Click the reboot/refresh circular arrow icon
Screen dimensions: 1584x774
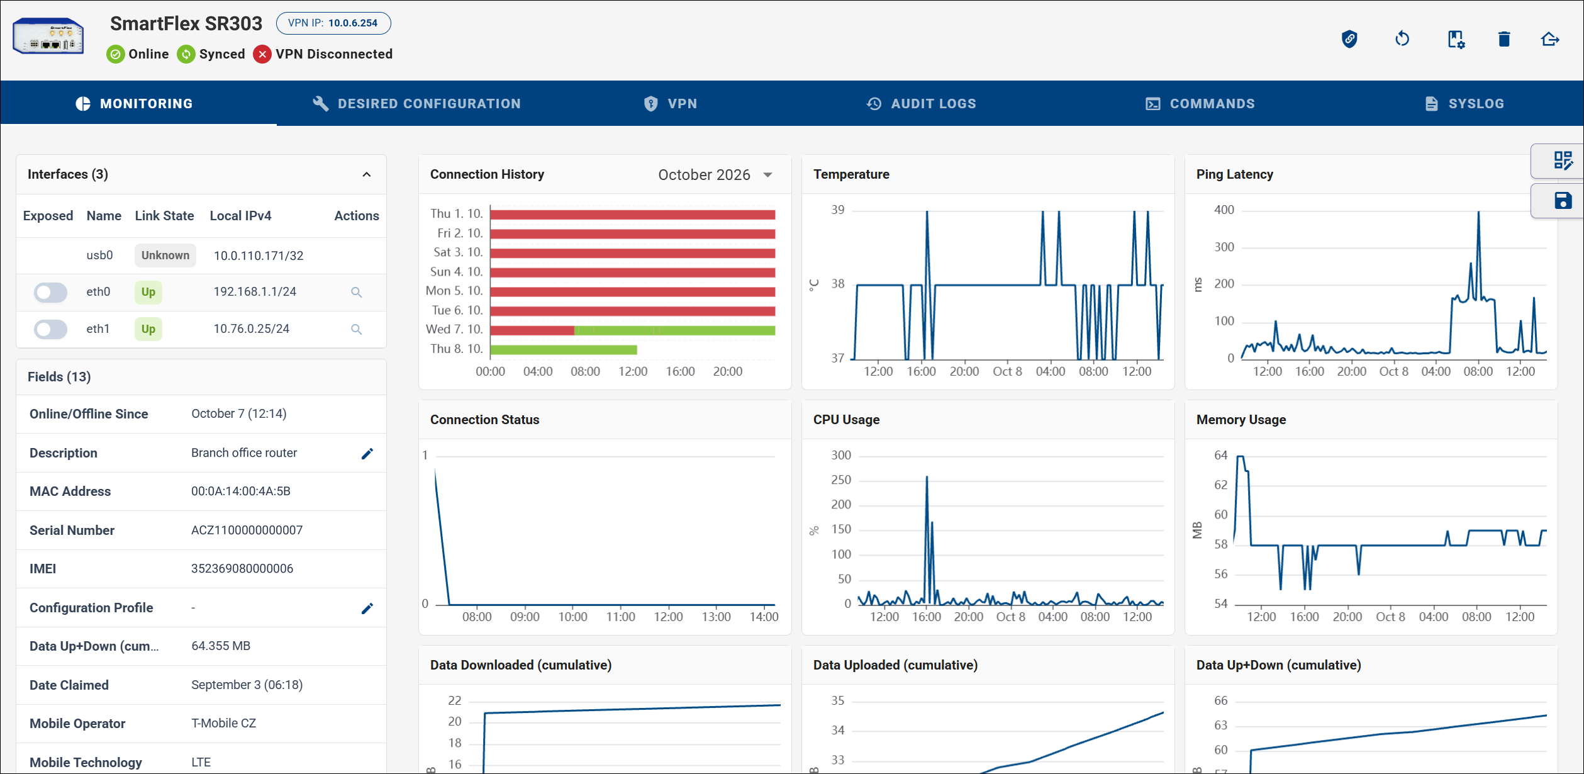(1402, 39)
